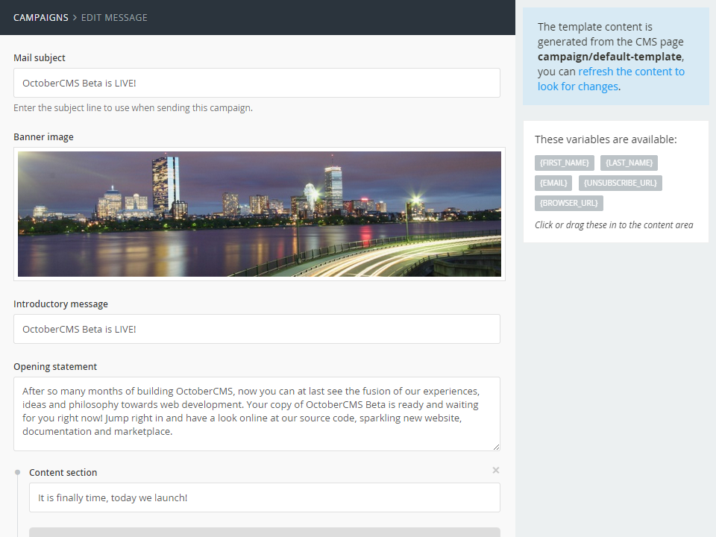This screenshot has width=716, height=537.
Task: Click the Introductory message label
Action: pyautogui.click(x=60, y=304)
